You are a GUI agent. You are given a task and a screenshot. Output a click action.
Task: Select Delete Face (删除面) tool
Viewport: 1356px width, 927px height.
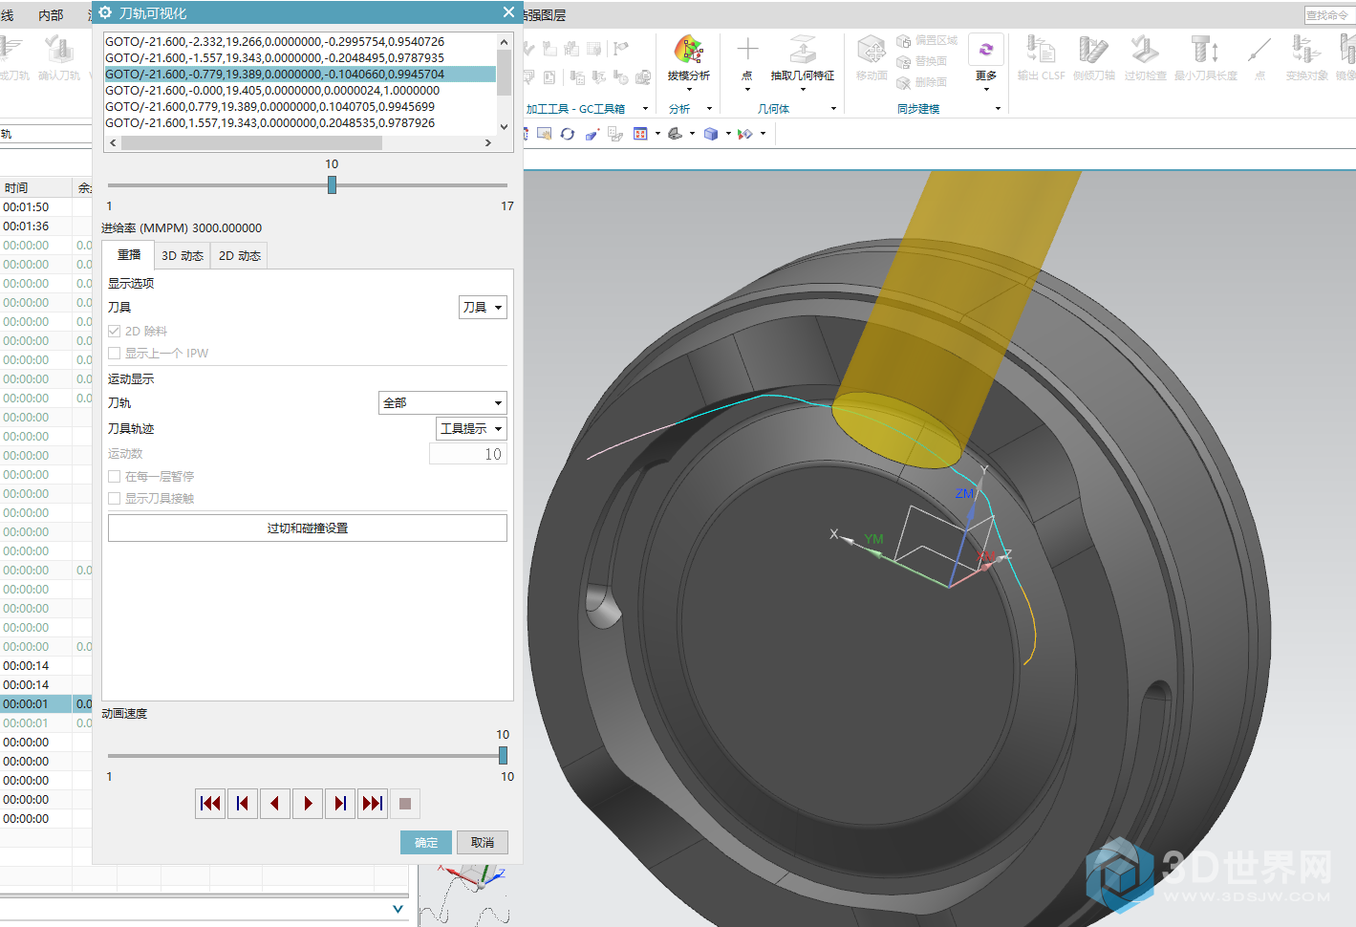921,82
